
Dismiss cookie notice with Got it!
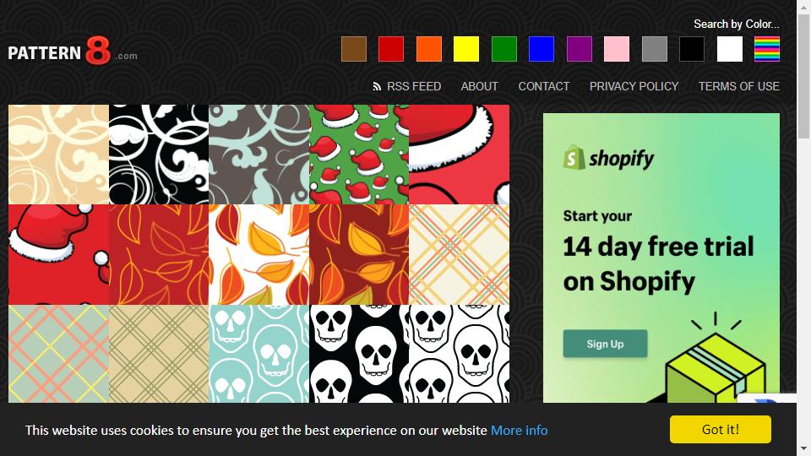click(x=720, y=429)
